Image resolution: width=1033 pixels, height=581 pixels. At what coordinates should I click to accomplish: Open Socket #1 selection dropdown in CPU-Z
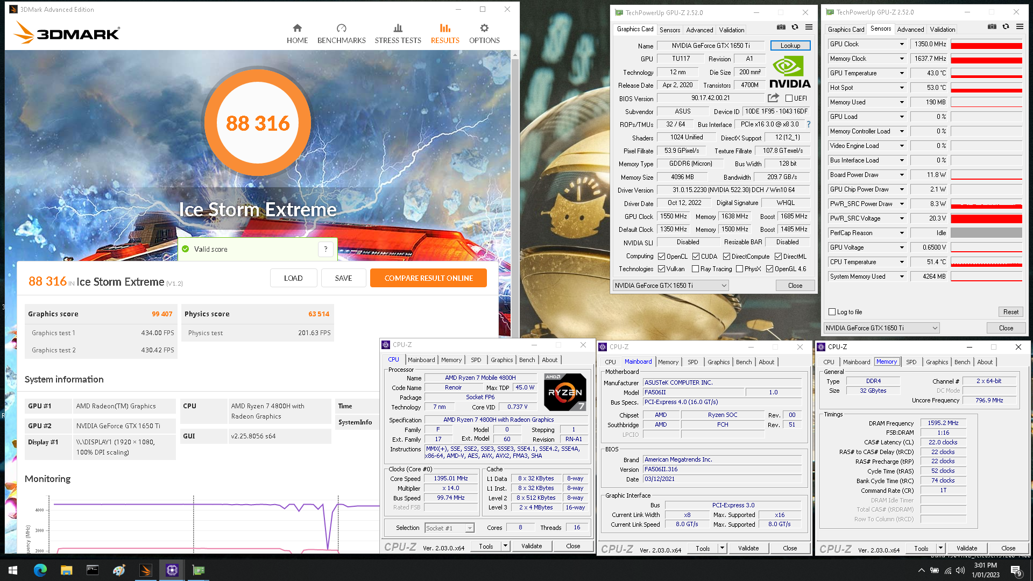[x=450, y=528]
